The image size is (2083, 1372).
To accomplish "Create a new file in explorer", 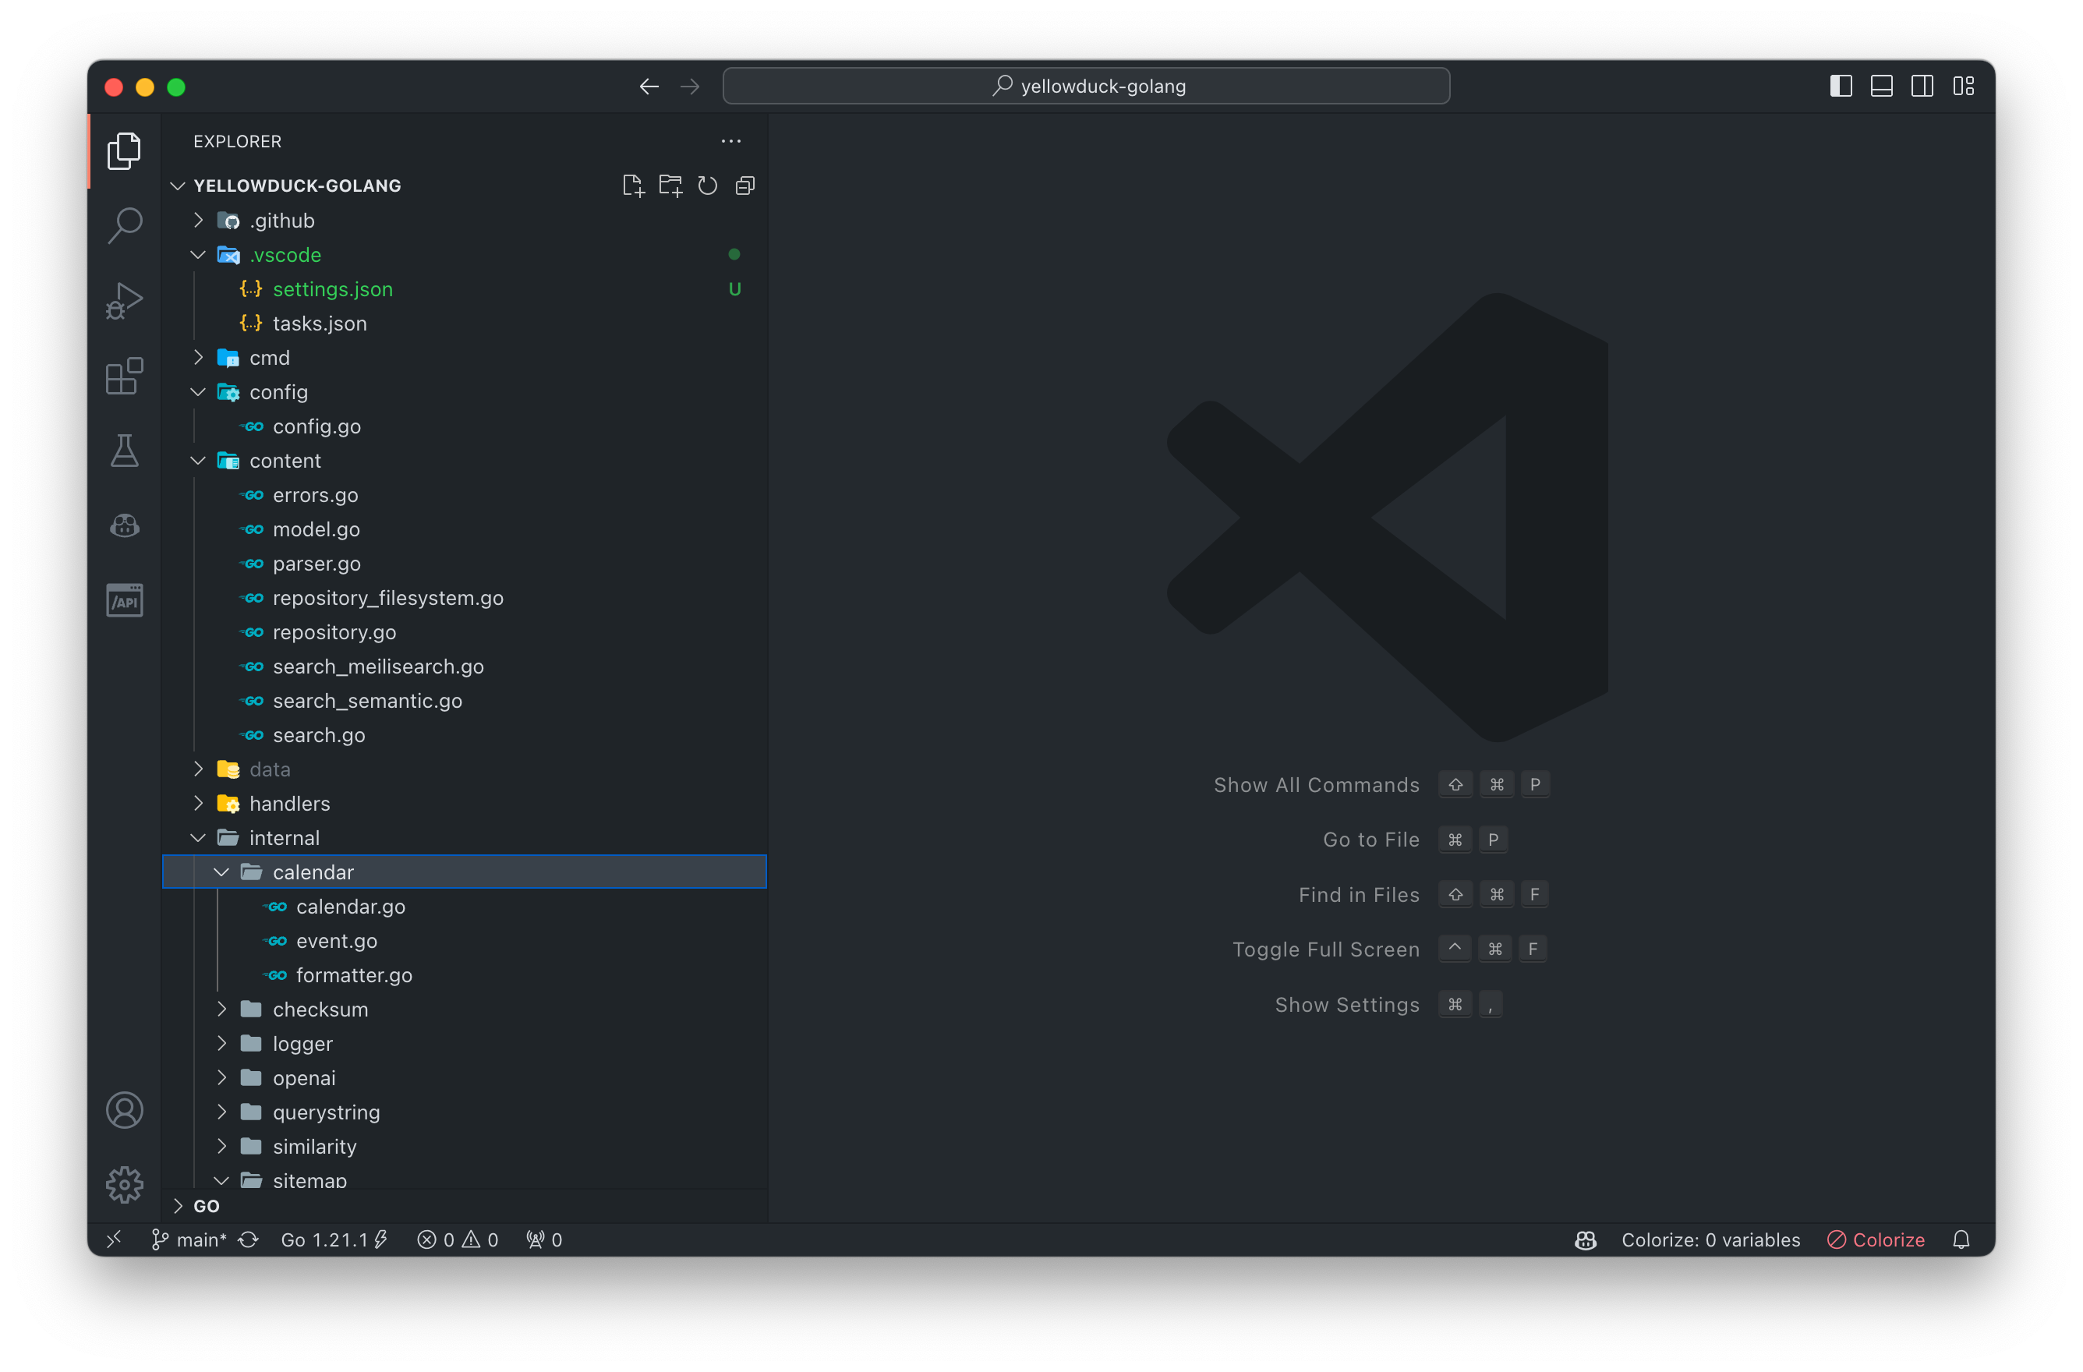I will tap(633, 186).
